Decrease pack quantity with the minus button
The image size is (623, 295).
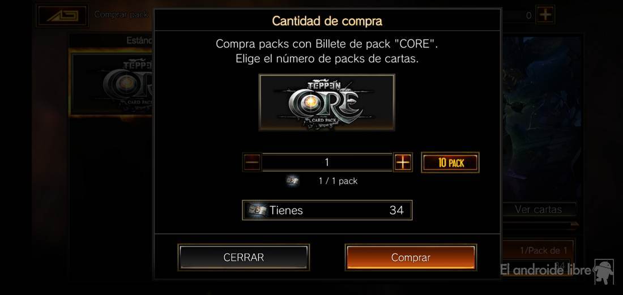point(252,163)
